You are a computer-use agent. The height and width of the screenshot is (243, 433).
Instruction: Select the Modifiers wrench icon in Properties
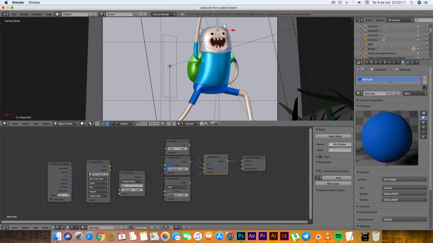pos(394,63)
